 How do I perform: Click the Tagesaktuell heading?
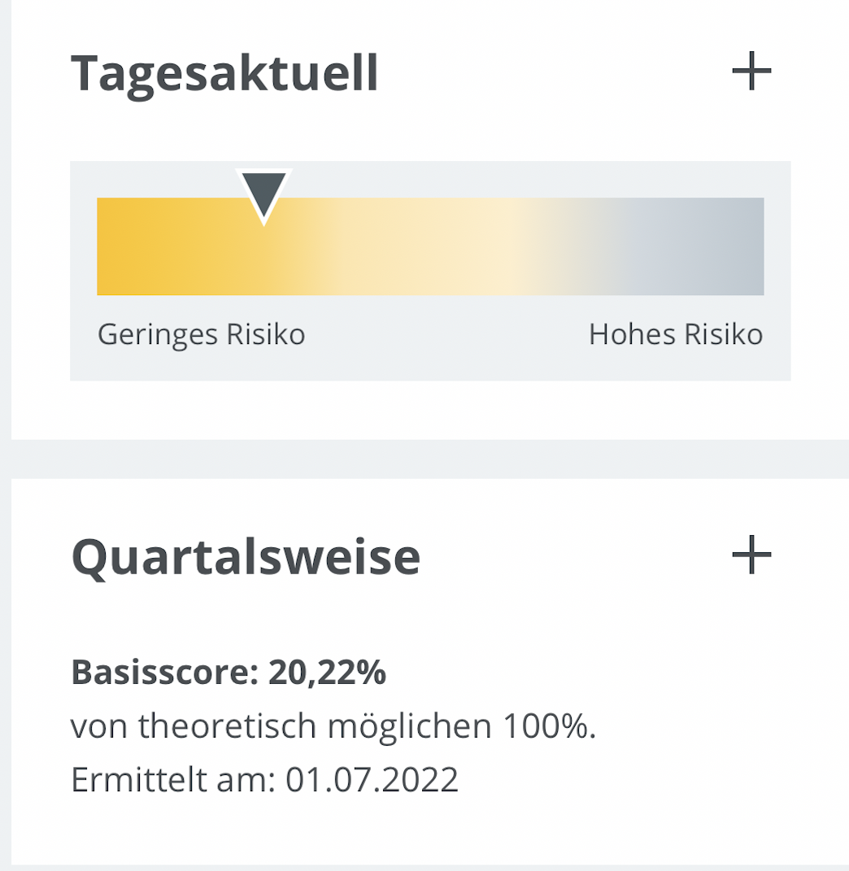224,73
